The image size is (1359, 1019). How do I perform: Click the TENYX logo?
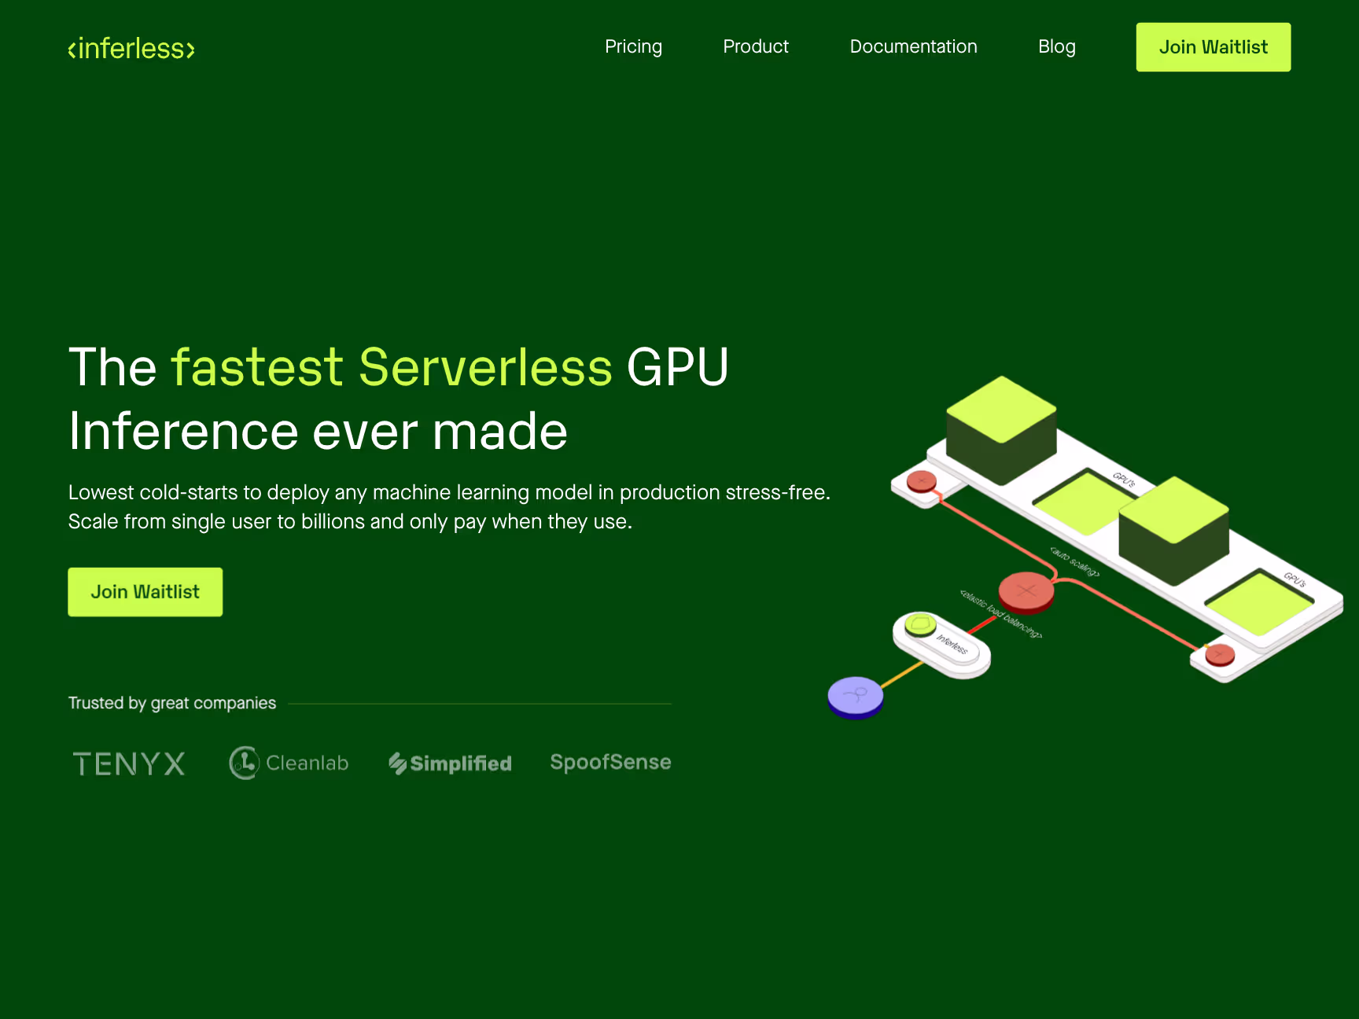(129, 763)
